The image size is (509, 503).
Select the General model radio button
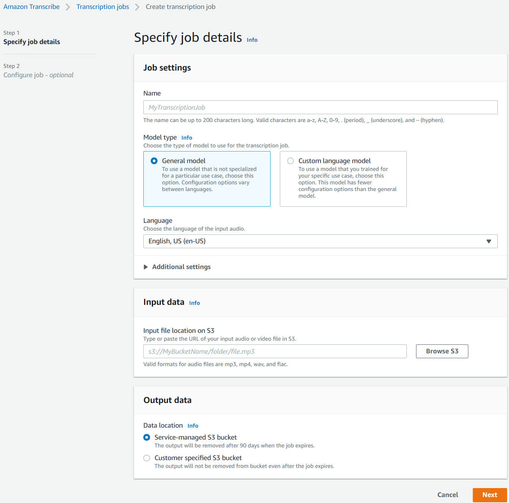154,161
